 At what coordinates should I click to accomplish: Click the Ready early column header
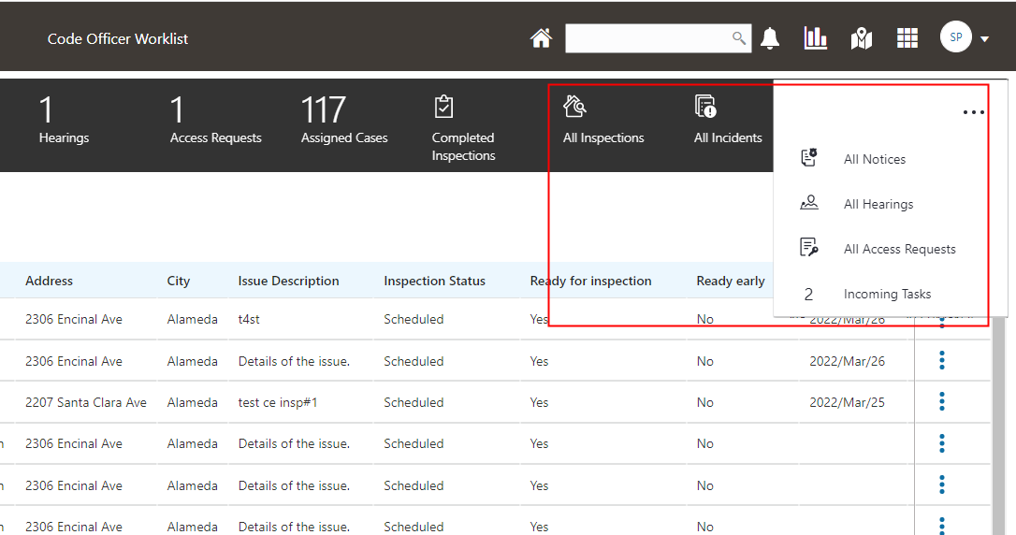pyautogui.click(x=731, y=281)
